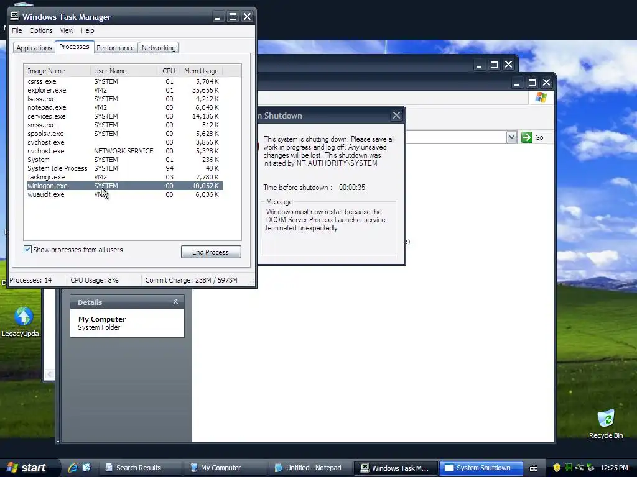Switch to My Computer taskbar button
This screenshot has height=477, width=637.
(225, 468)
